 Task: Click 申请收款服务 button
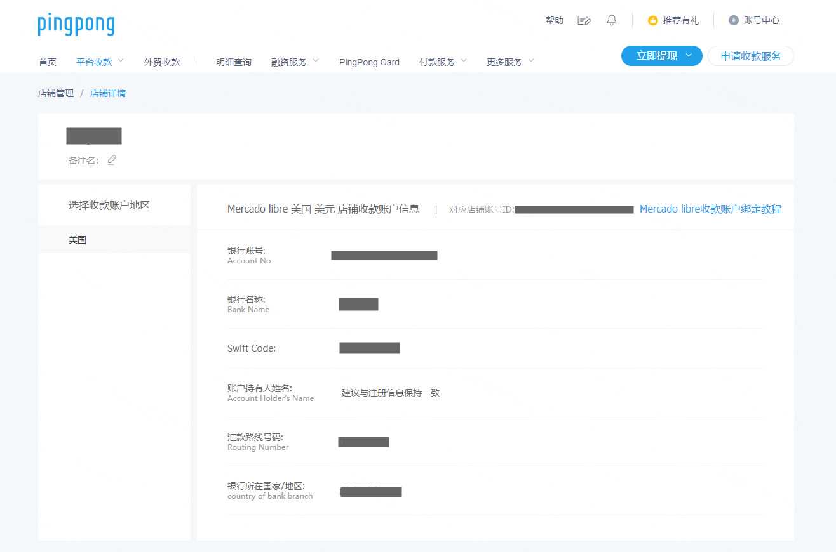tap(751, 56)
